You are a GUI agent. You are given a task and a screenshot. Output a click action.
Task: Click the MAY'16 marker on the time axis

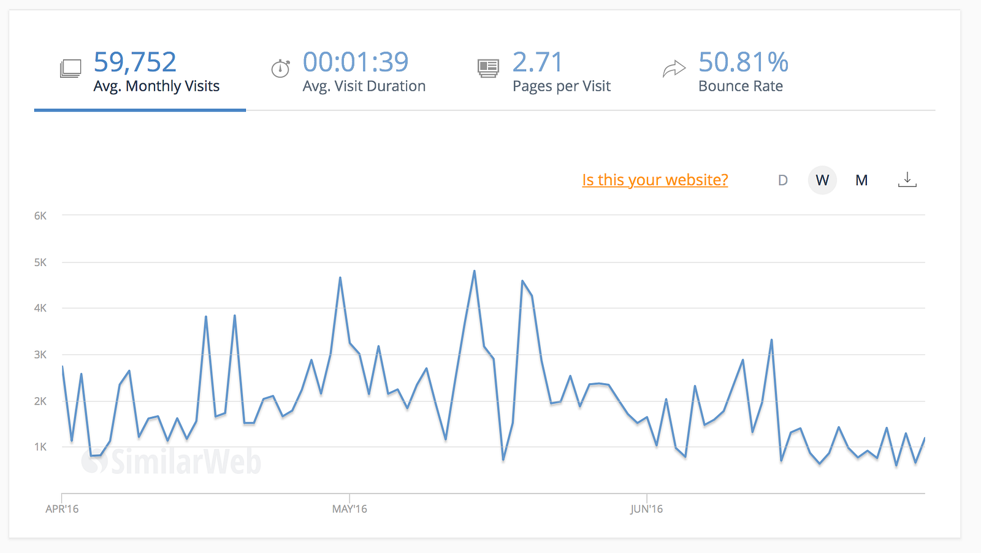coord(349,509)
